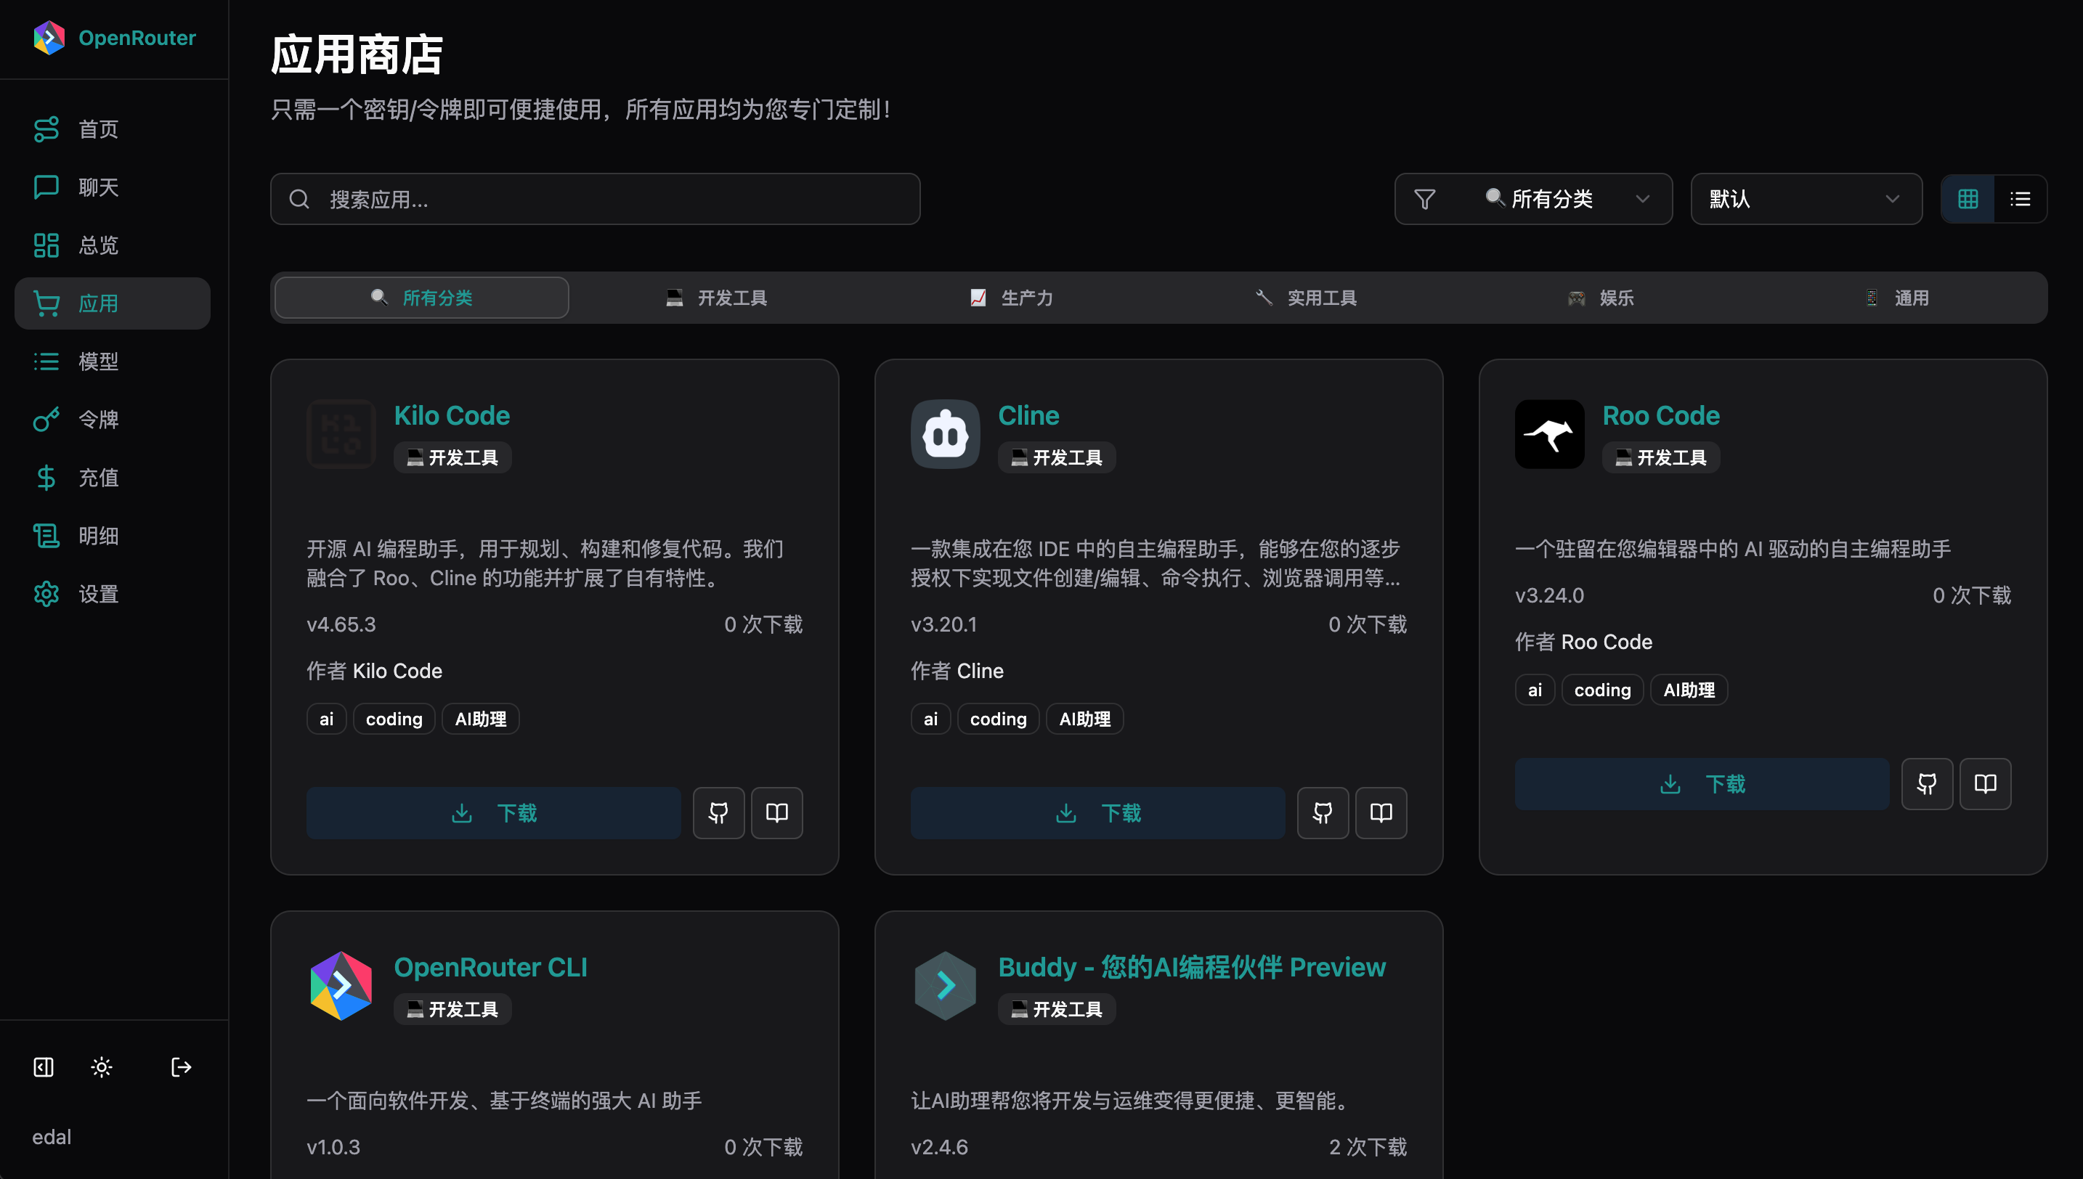Click the Buddy hexagon app icon
The image size is (2083, 1179).
click(x=945, y=985)
